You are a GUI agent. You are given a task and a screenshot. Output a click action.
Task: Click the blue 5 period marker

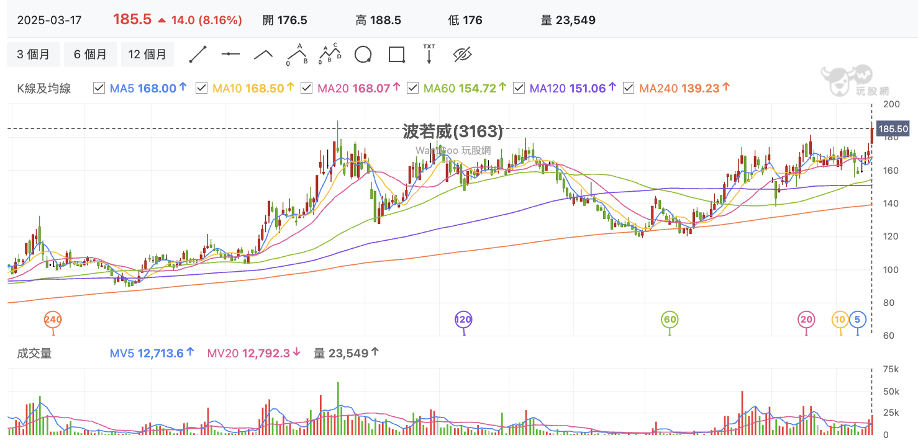tap(858, 320)
